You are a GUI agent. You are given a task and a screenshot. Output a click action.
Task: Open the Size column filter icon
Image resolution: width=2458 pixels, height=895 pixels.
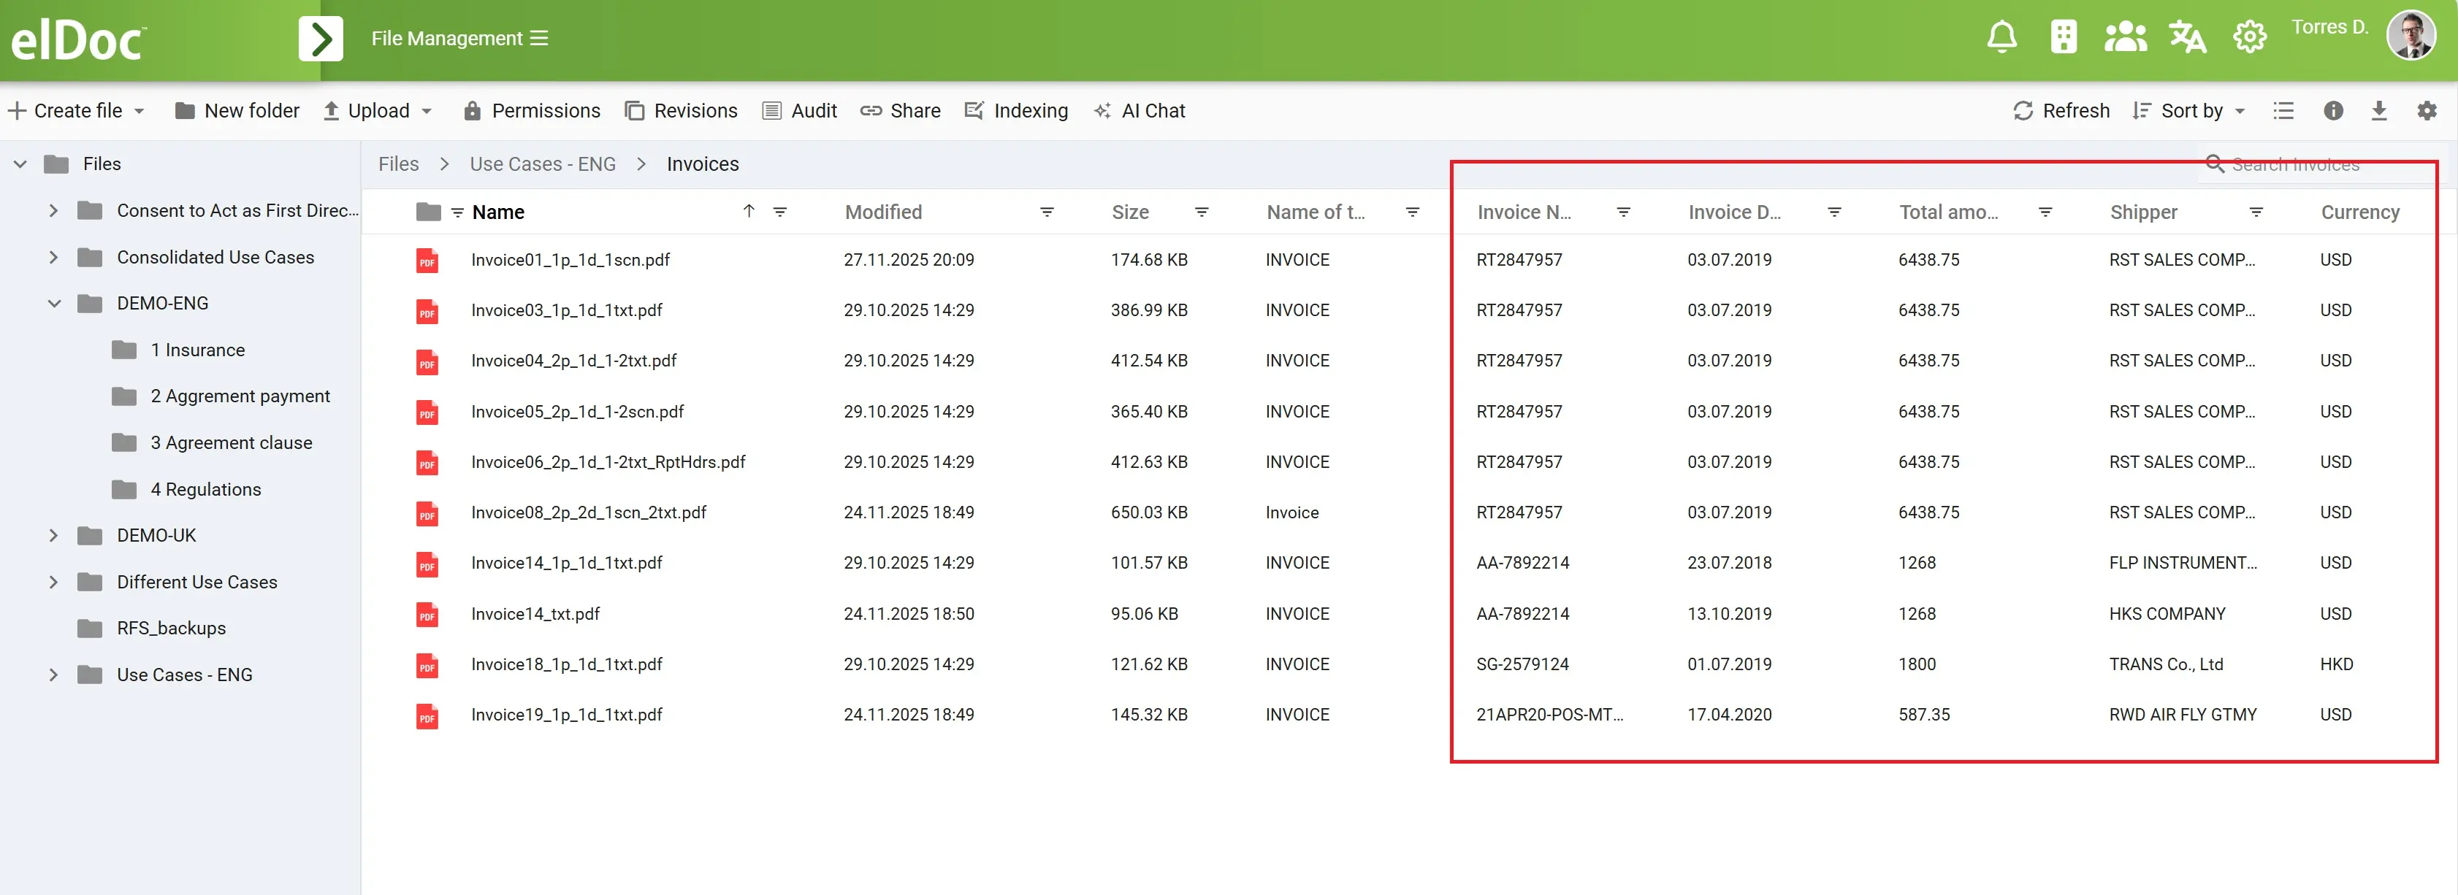pos(1202,212)
